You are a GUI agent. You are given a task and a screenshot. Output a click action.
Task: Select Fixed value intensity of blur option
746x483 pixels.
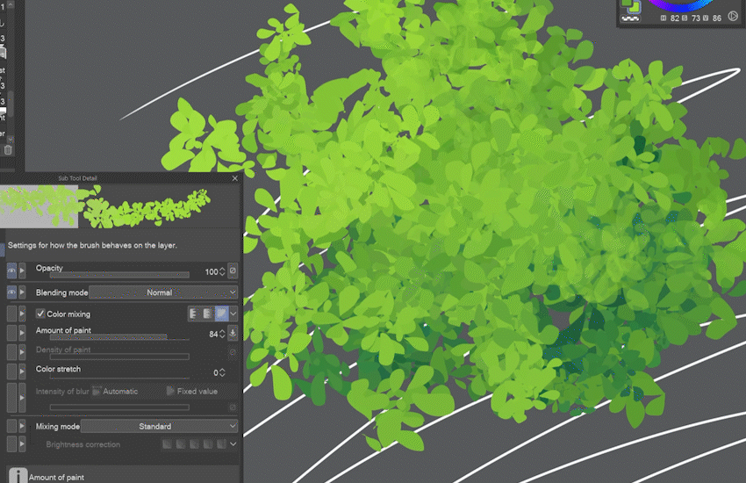pyautogui.click(x=191, y=391)
